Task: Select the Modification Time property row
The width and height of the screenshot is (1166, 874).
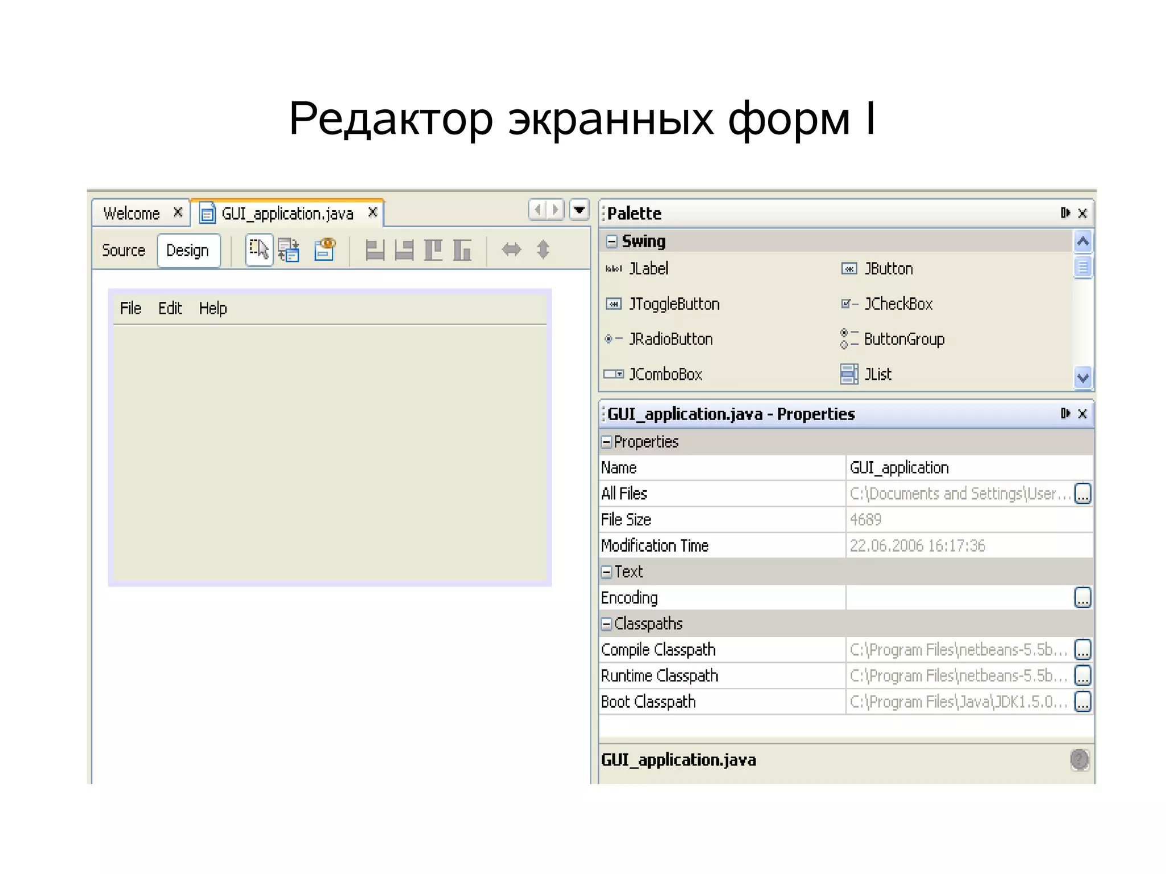Action: pos(846,545)
